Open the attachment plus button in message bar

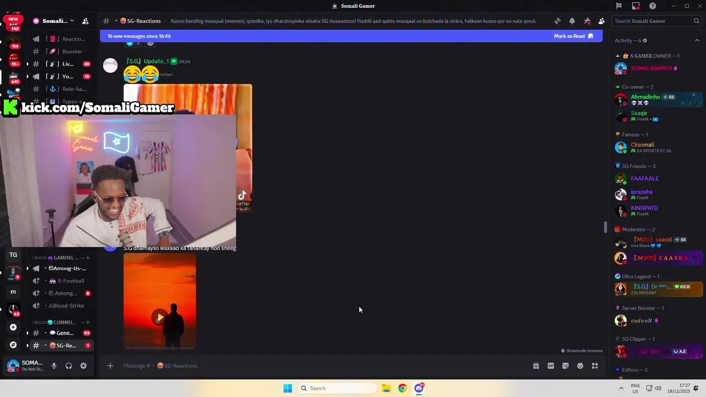(x=110, y=366)
